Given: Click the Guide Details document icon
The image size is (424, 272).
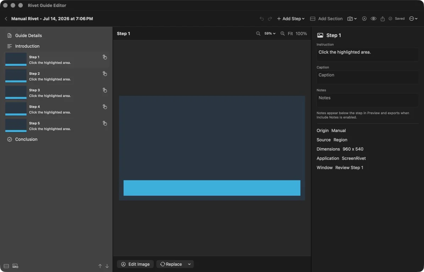Looking at the screenshot, I should 10,35.
